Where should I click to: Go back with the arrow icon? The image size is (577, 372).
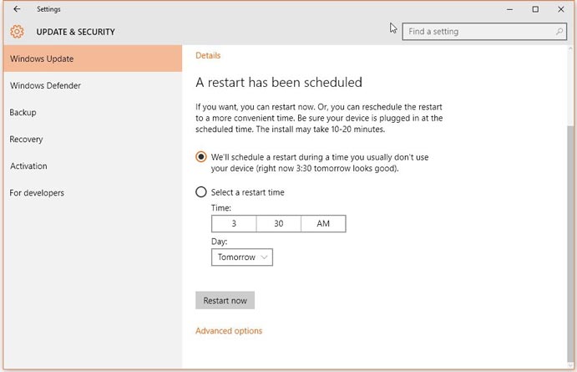tap(17, 9)
